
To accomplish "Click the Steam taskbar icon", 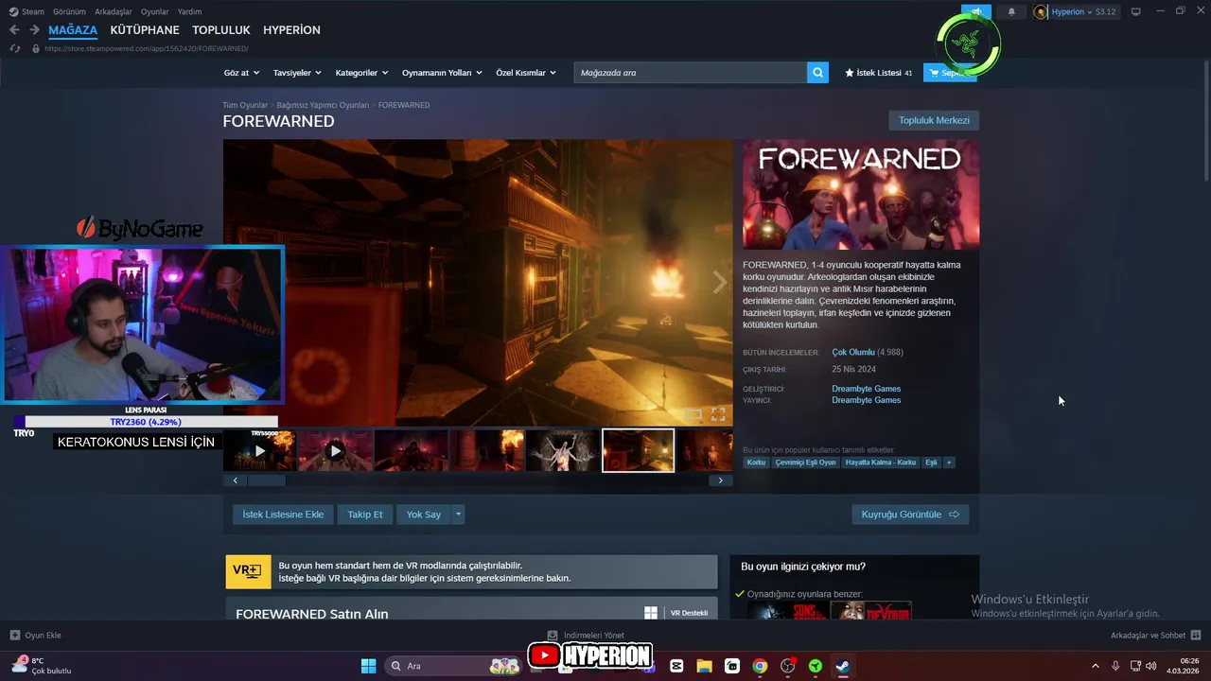I will [x=842, y=666].
